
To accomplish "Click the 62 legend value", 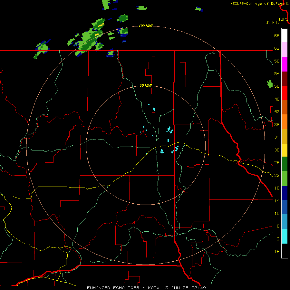I will [x=277, y=48].
